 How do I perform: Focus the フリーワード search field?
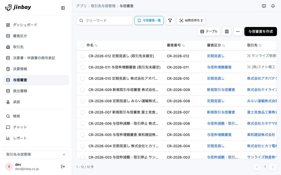point(104,20)
